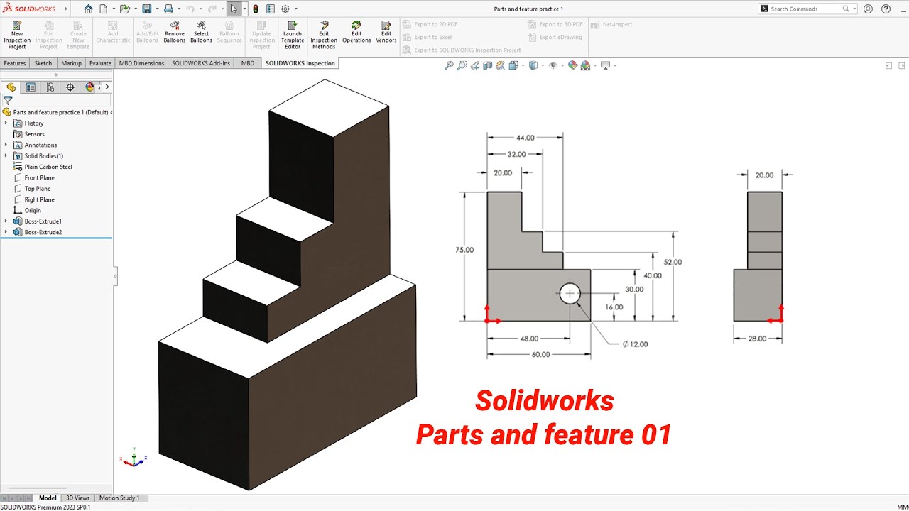Open Edit Inspection Methods
909x511 pixels.
tap(324, 35)
